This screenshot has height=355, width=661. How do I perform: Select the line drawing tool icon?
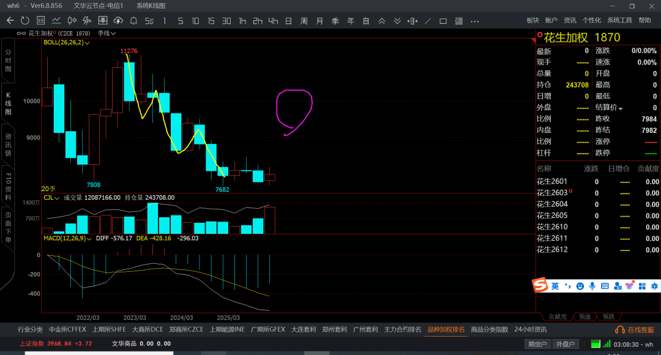tap(427, 21)
